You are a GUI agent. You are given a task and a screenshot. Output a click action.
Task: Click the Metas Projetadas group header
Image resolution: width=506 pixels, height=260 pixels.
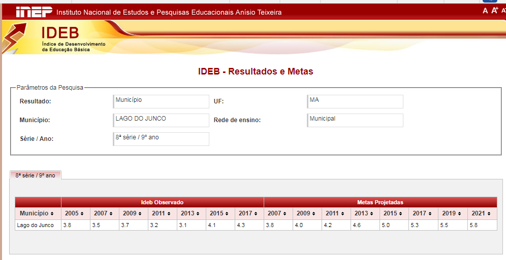(380, 202)
